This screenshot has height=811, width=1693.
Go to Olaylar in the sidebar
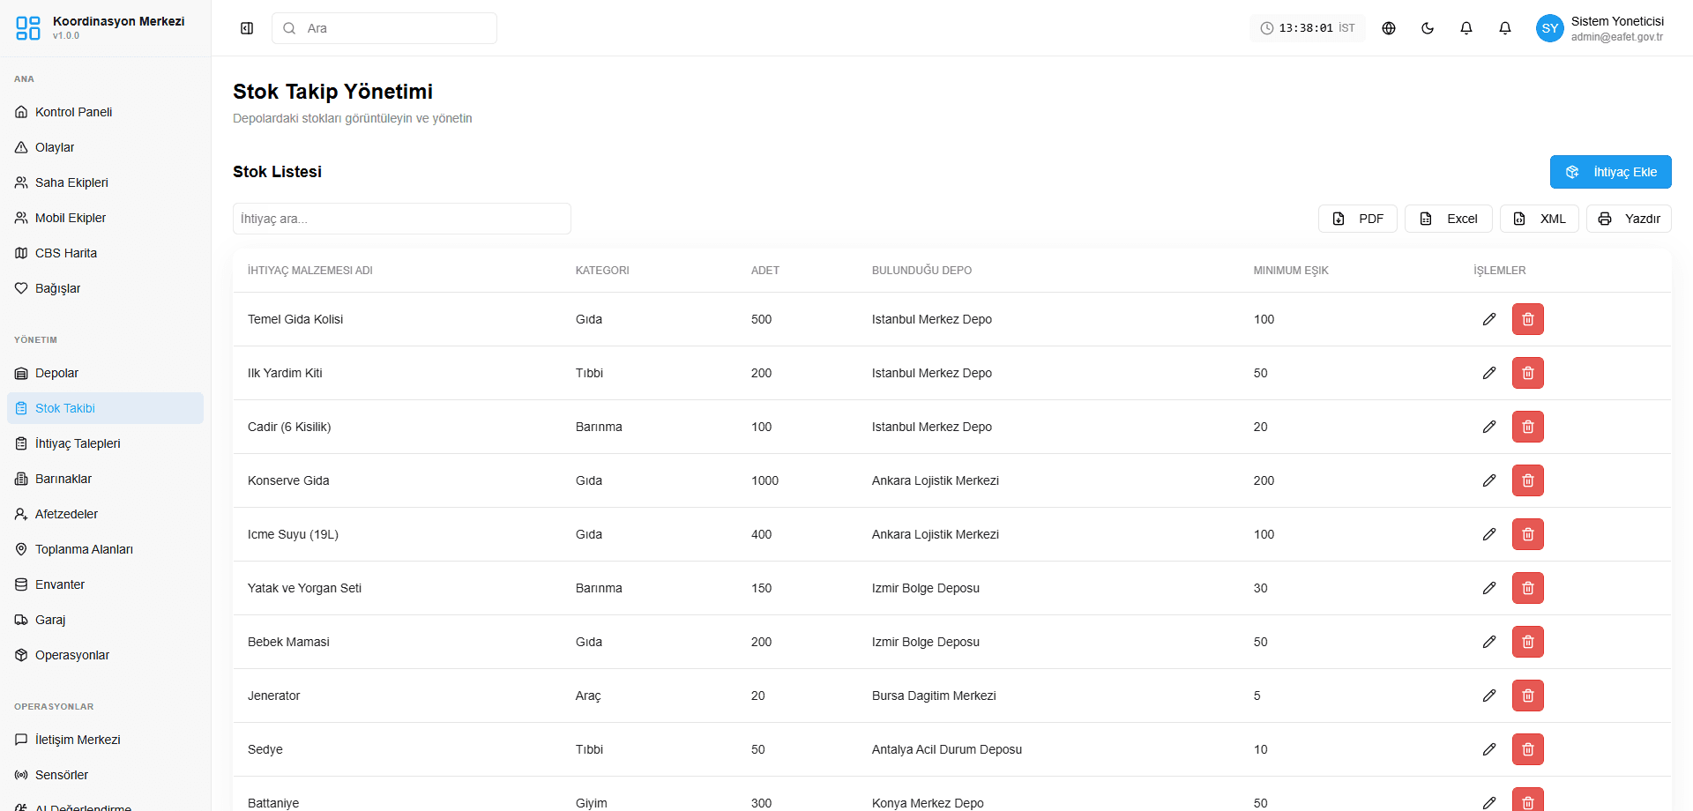[105, 147]
